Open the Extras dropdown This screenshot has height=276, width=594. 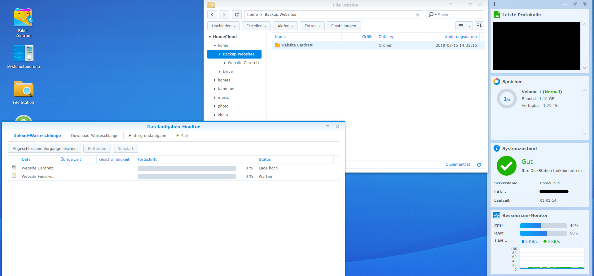click(312, 26)
